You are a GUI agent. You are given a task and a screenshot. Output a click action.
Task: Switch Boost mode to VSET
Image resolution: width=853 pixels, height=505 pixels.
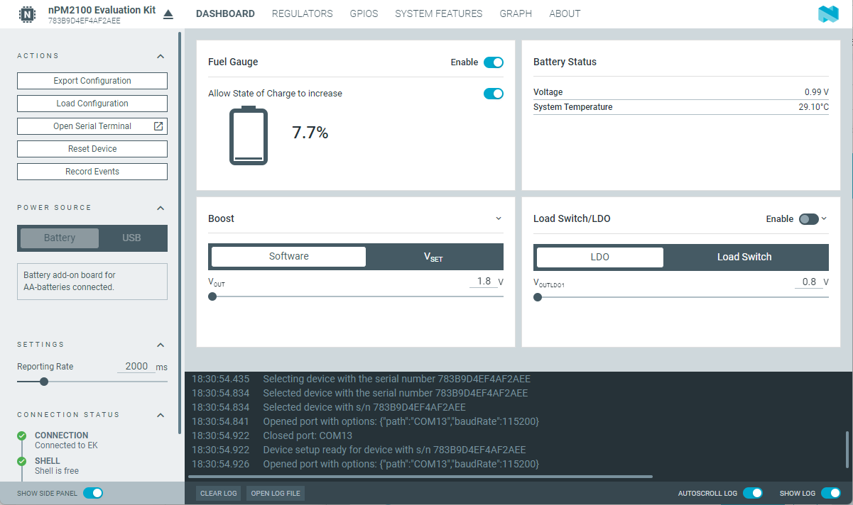(x=433, y=257)
